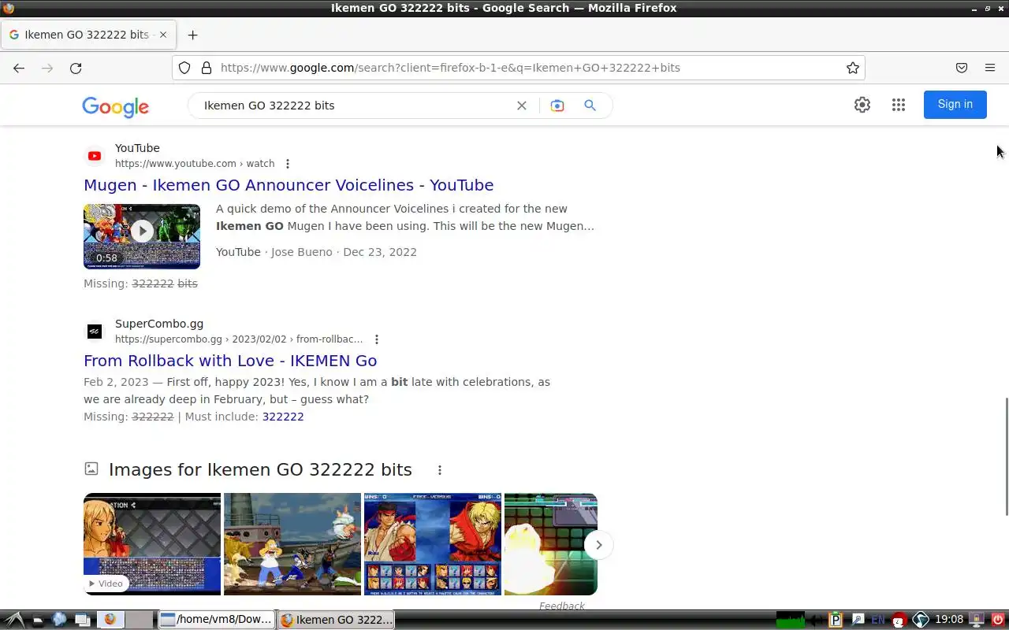Screen dimensions: 1009x630
Task: Open the Homer Simpson fight image thumbnail
Action: click(x=292, y=544)
